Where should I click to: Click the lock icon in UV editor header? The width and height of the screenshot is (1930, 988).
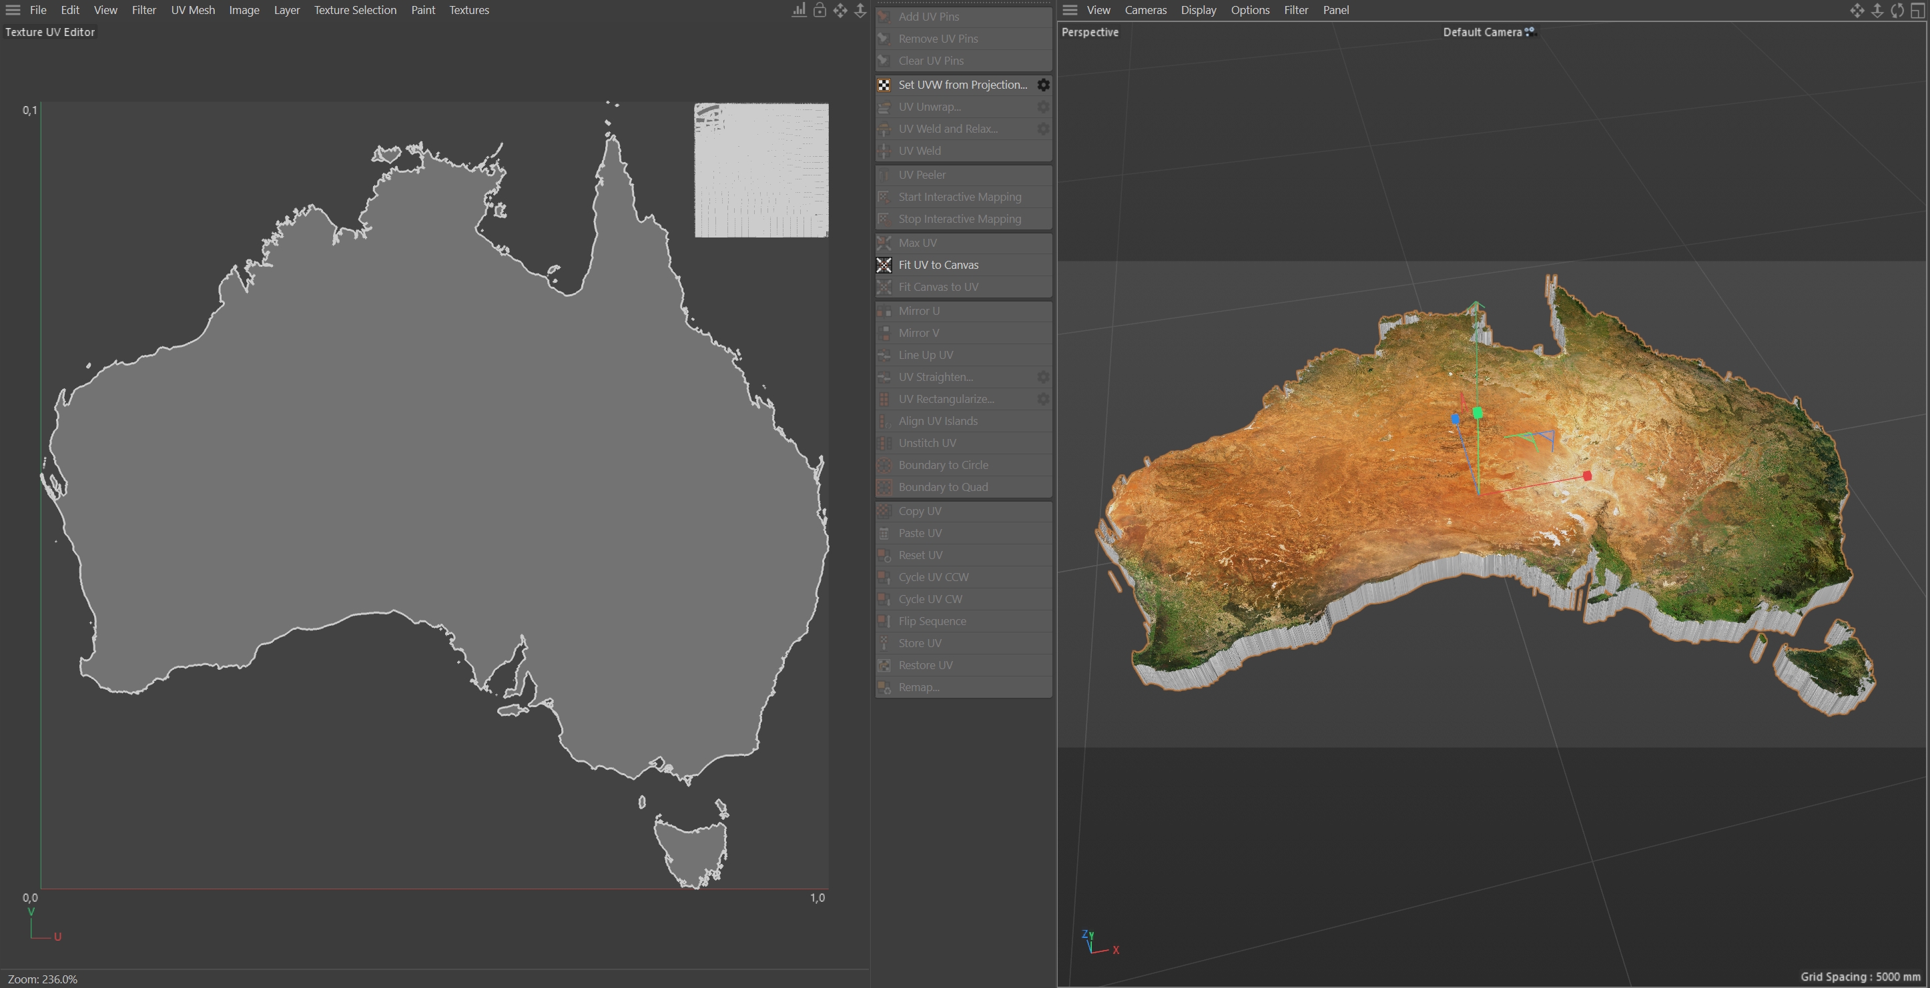pos(820,10)
